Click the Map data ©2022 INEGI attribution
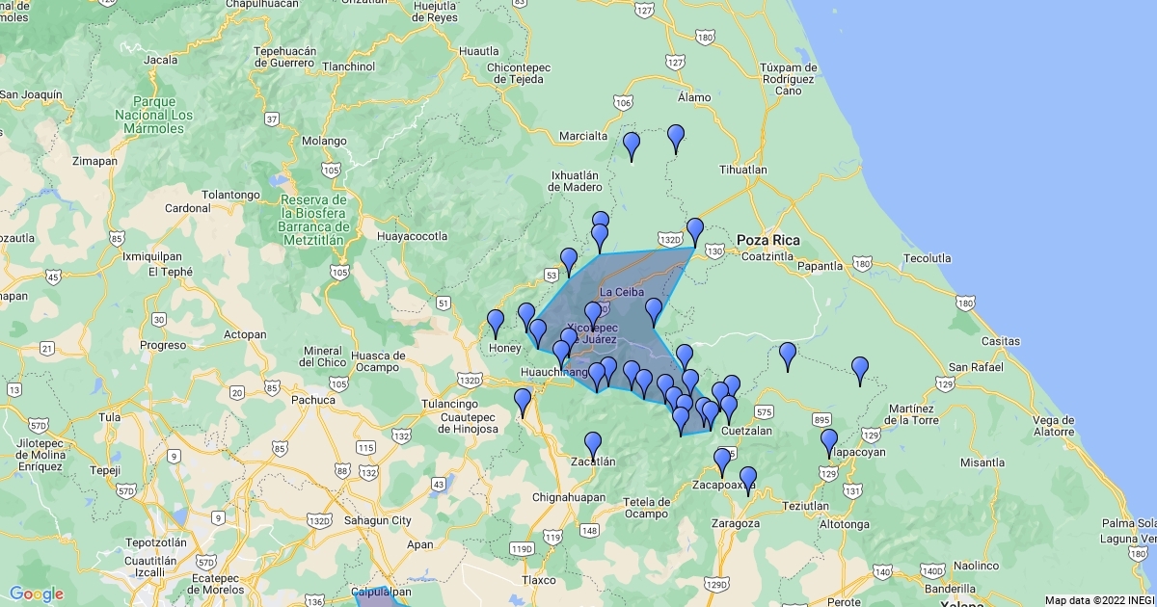This screenshot has height=607, width=1157. 1098,600
